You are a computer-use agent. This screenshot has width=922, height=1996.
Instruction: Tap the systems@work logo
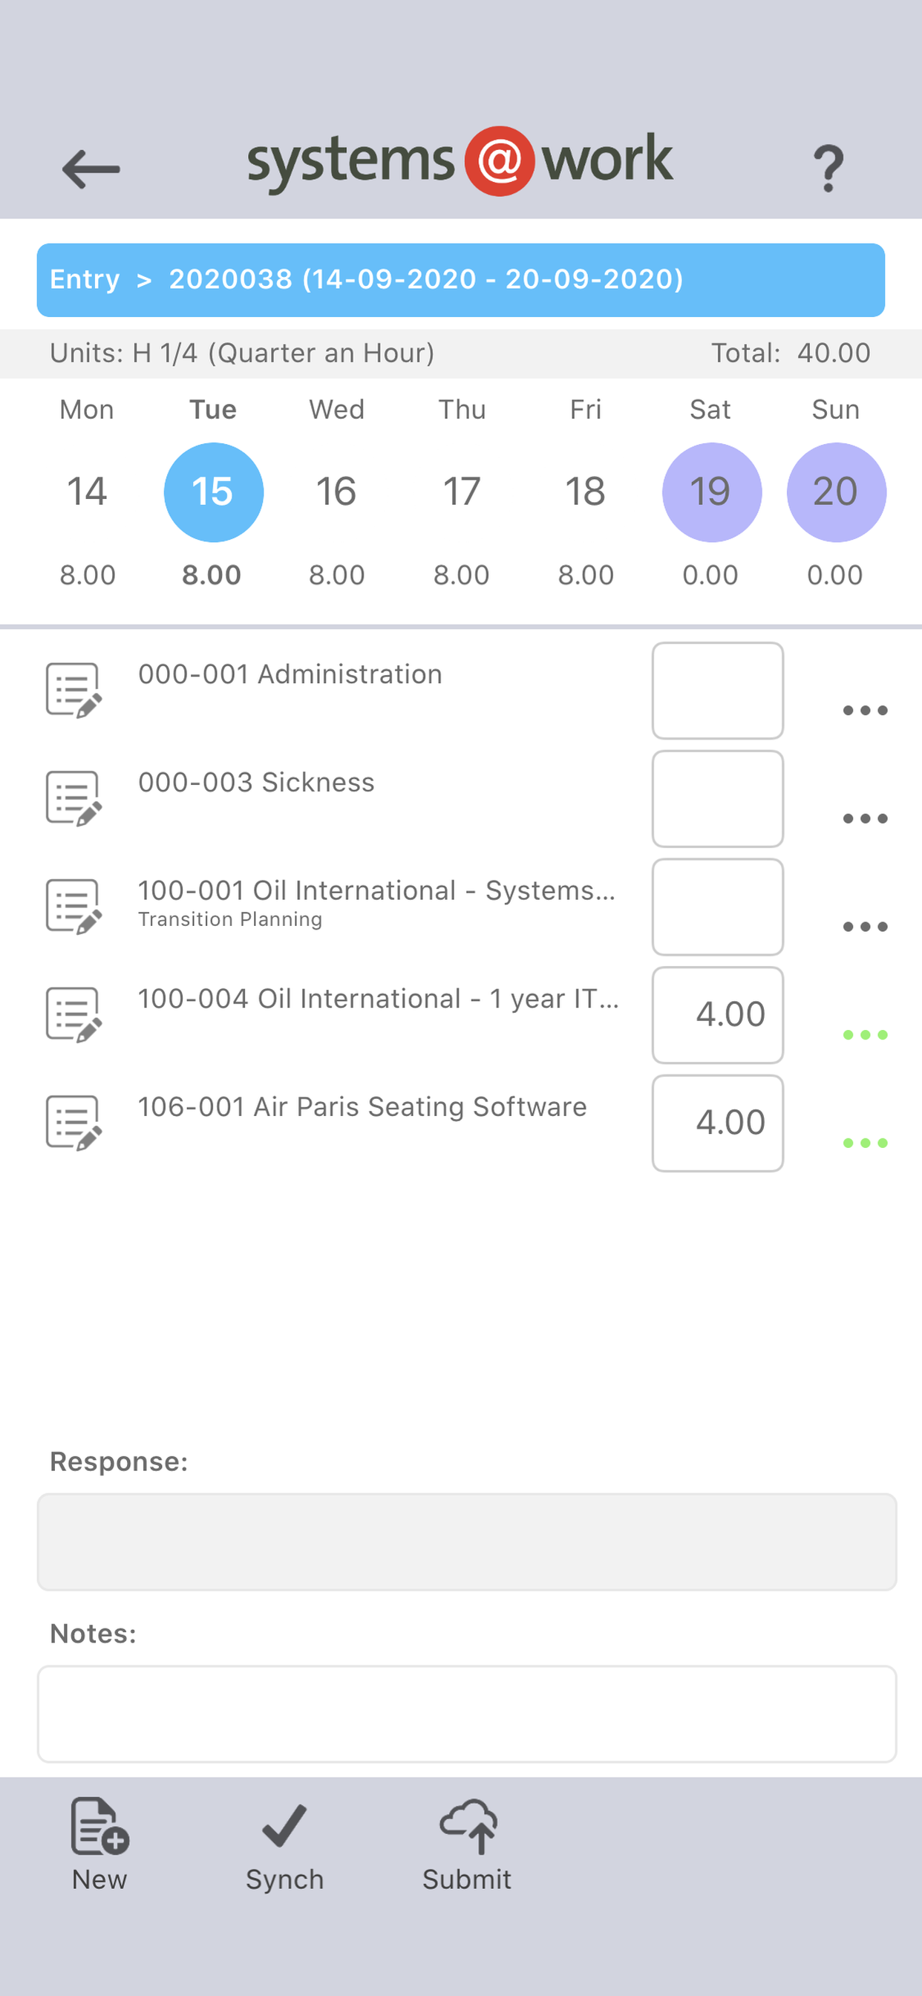460,161
